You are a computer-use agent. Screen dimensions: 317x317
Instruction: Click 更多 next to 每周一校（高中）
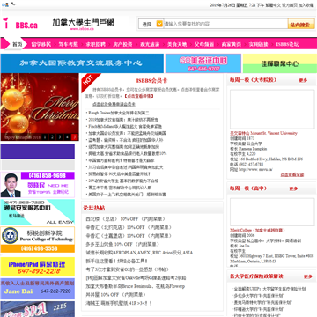(293, 188)
